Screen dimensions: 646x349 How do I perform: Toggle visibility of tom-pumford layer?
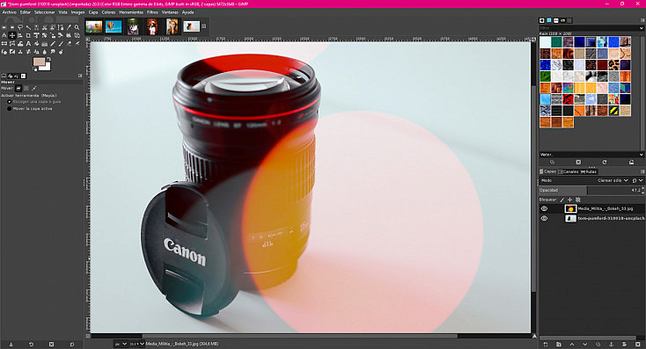click(544, 219)
